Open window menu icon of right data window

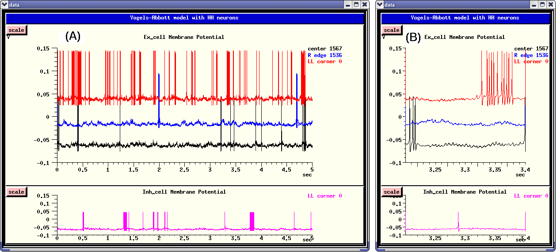[x=380, y=4]
